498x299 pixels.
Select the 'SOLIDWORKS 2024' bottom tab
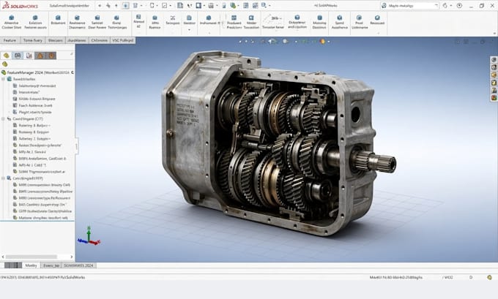coord(78,265)
